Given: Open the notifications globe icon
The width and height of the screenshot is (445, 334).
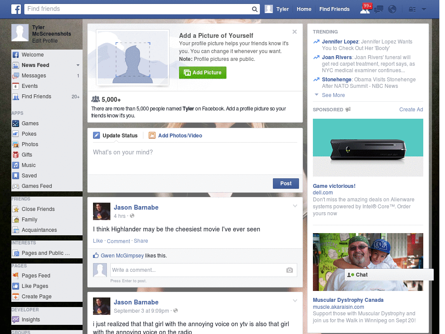Looking at the screenshot, I should (x=392, y=10).
